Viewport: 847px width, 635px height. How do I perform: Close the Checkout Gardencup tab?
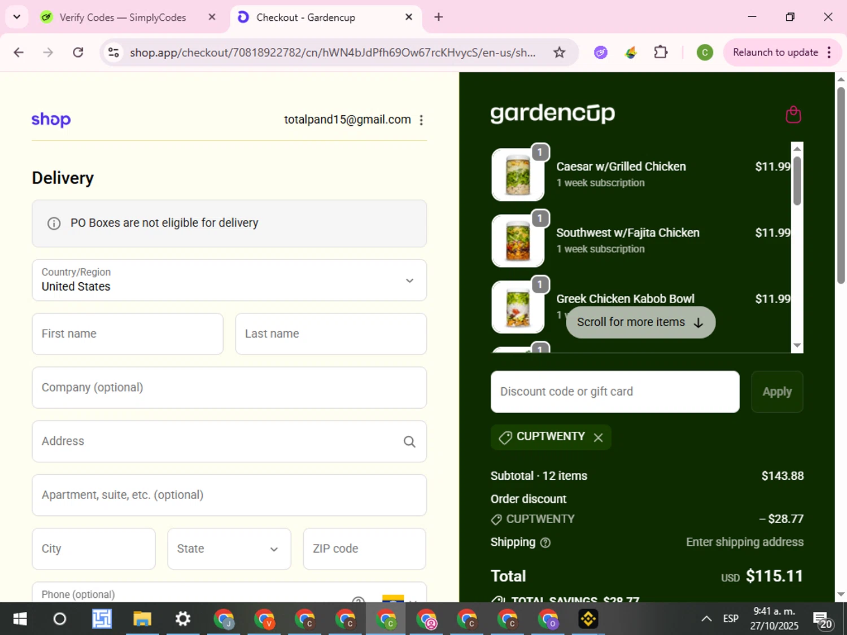tap(409, 17)
